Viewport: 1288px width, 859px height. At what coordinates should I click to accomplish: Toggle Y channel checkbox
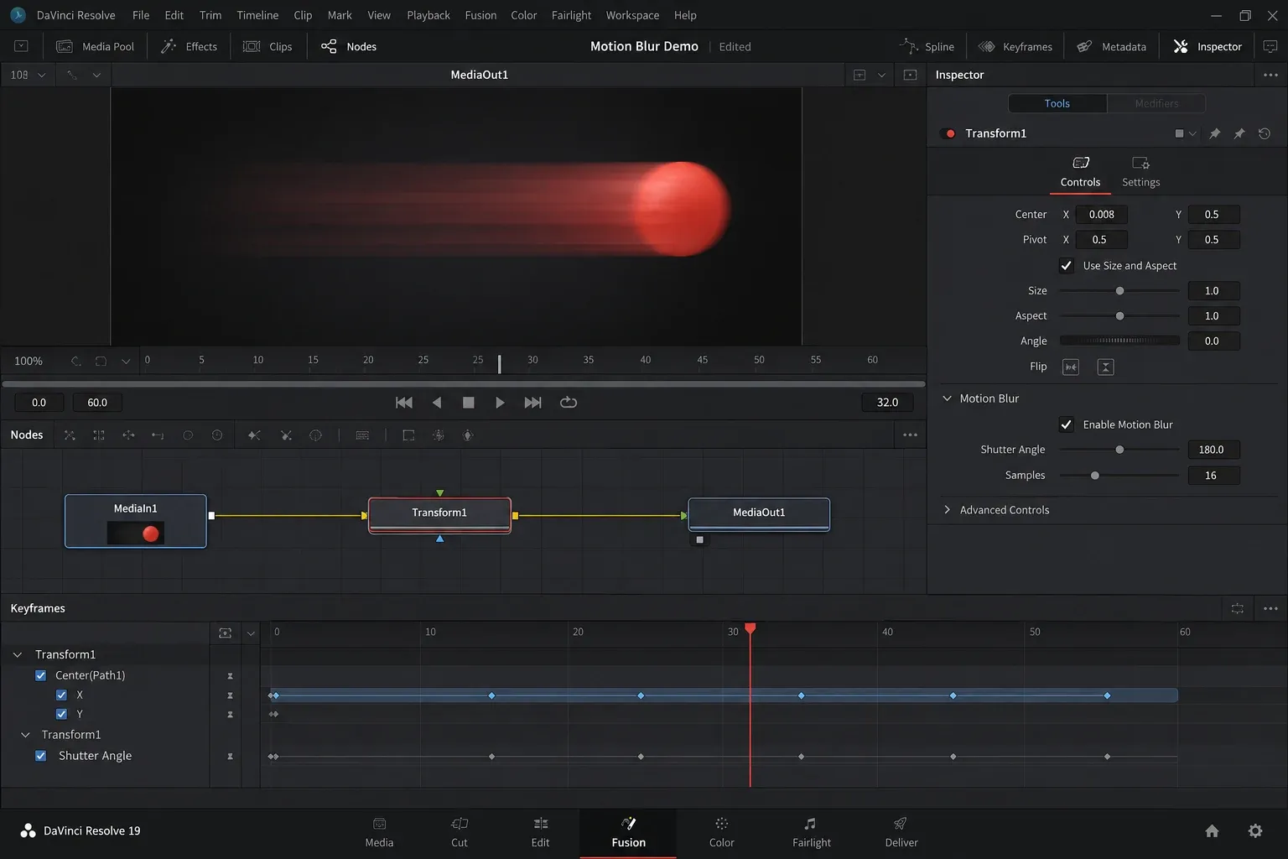[x=61, y=714]
